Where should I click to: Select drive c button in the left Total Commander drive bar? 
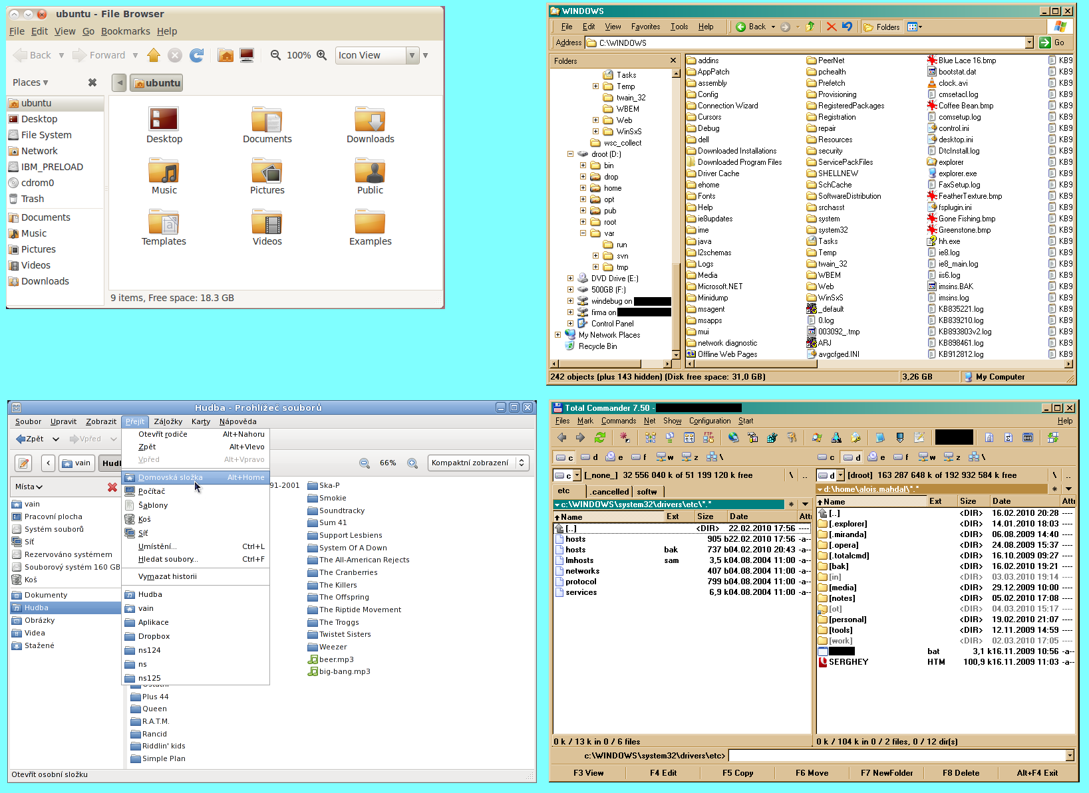click(565, 457)
